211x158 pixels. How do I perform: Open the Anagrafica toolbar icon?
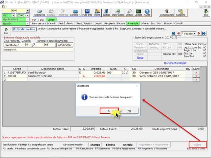click(x=39, y=13)
